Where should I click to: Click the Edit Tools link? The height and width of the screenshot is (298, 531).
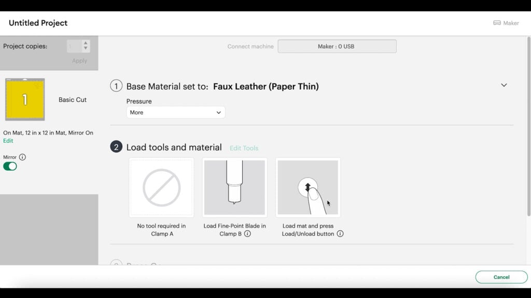coord(244,148)
